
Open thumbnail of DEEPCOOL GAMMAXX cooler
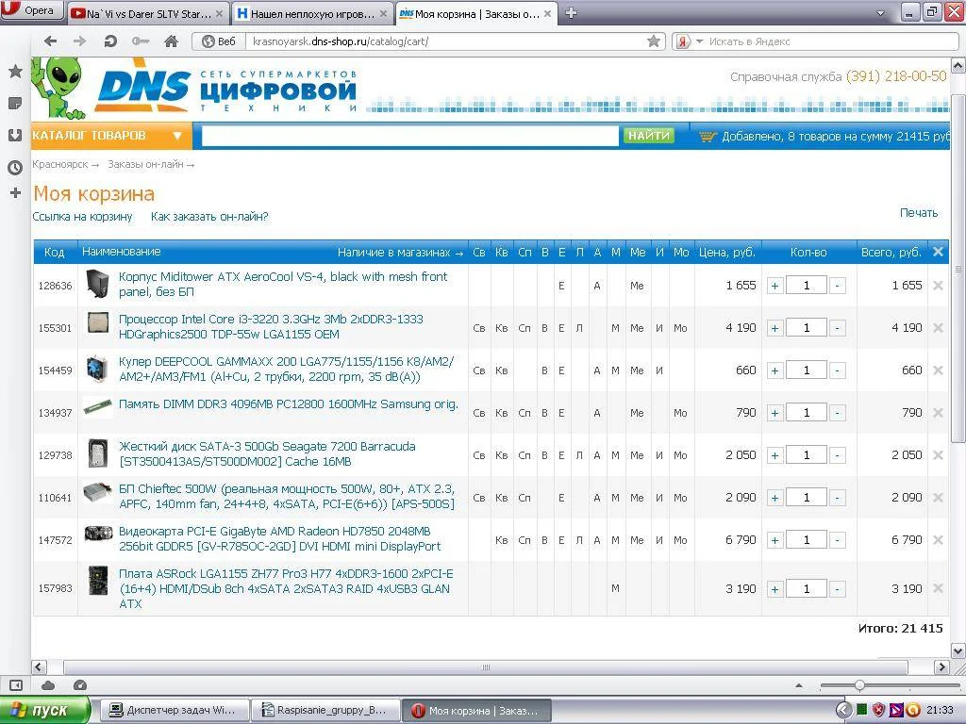tap(97, 369)
